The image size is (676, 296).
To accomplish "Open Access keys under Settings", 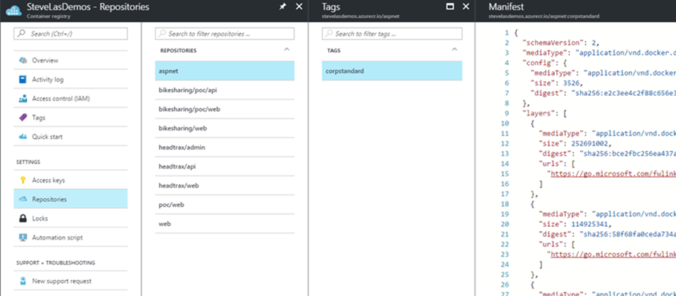I will coord(70,180).
